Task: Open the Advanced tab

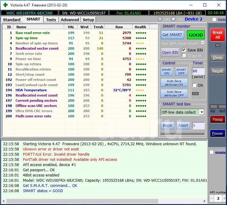Action: pyautogui.click(x=70, y=20)
